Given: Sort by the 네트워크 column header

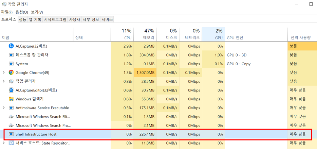Looking at the screenshot, I should [191, 34].
